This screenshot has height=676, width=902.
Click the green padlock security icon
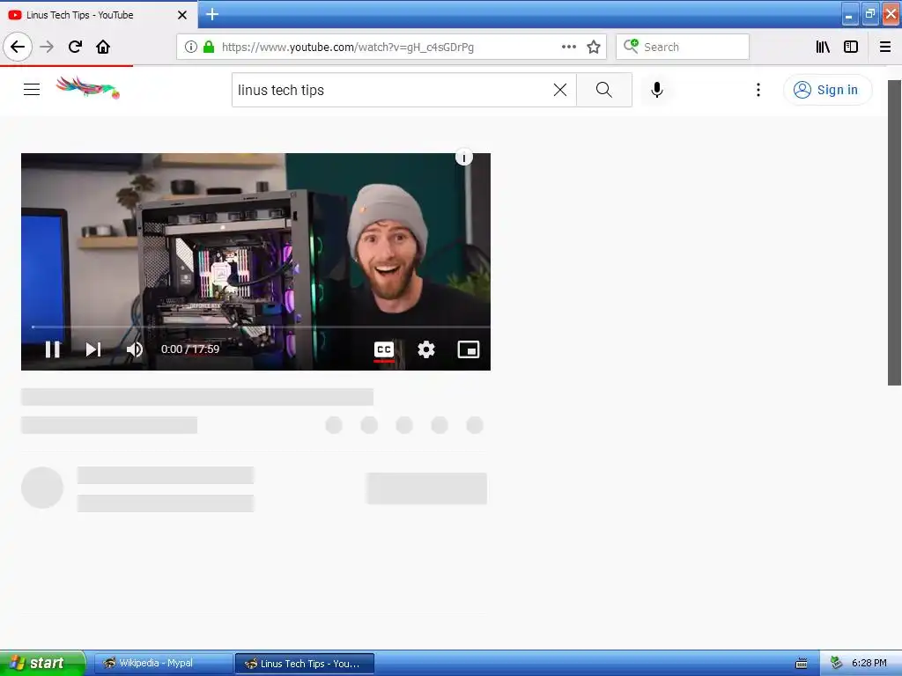(x=209, y=47)
